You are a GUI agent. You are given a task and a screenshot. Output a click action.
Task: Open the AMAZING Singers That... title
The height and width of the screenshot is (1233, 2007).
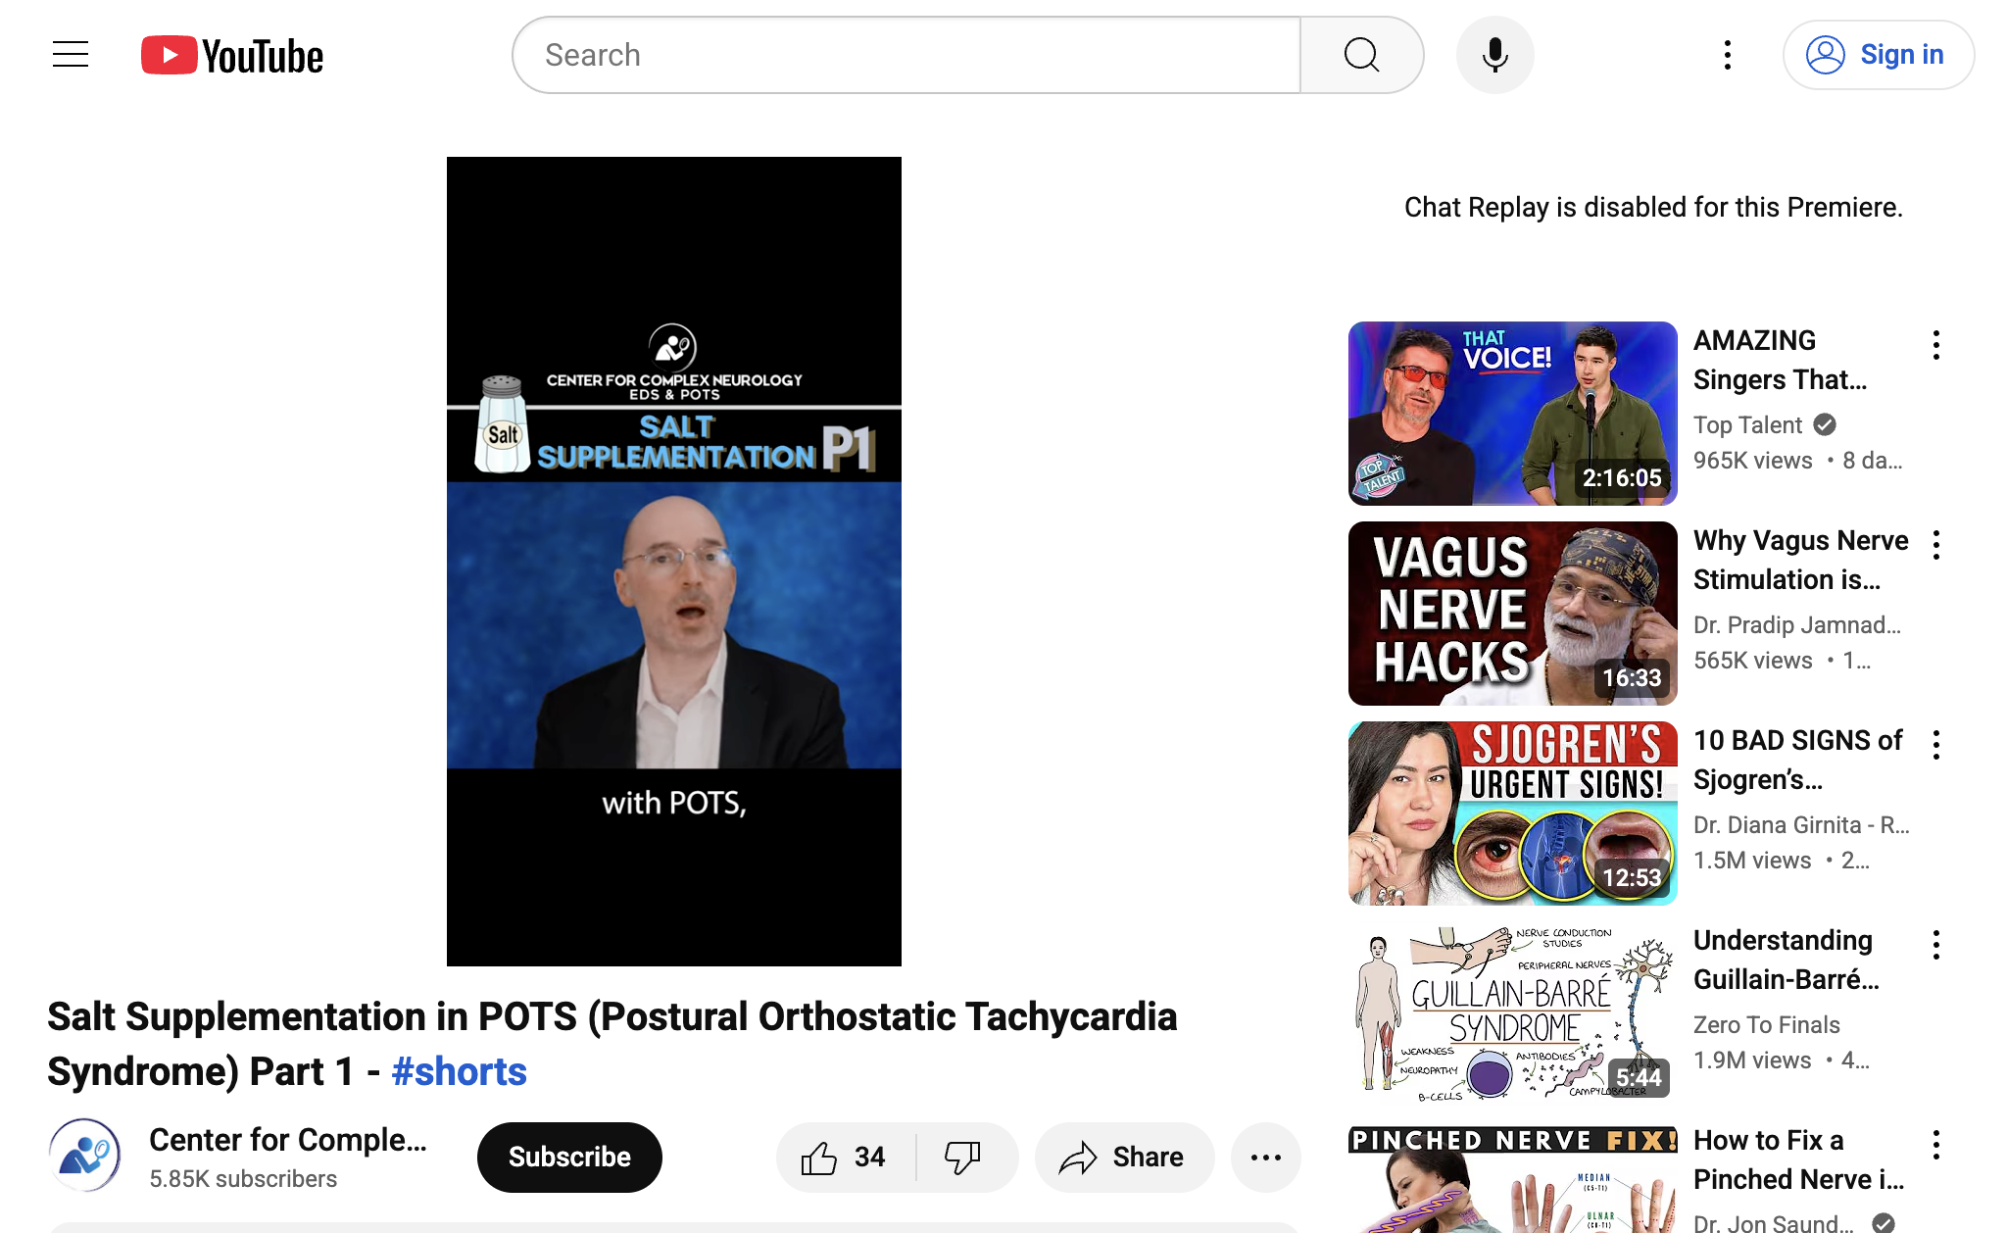[1780, 360]
